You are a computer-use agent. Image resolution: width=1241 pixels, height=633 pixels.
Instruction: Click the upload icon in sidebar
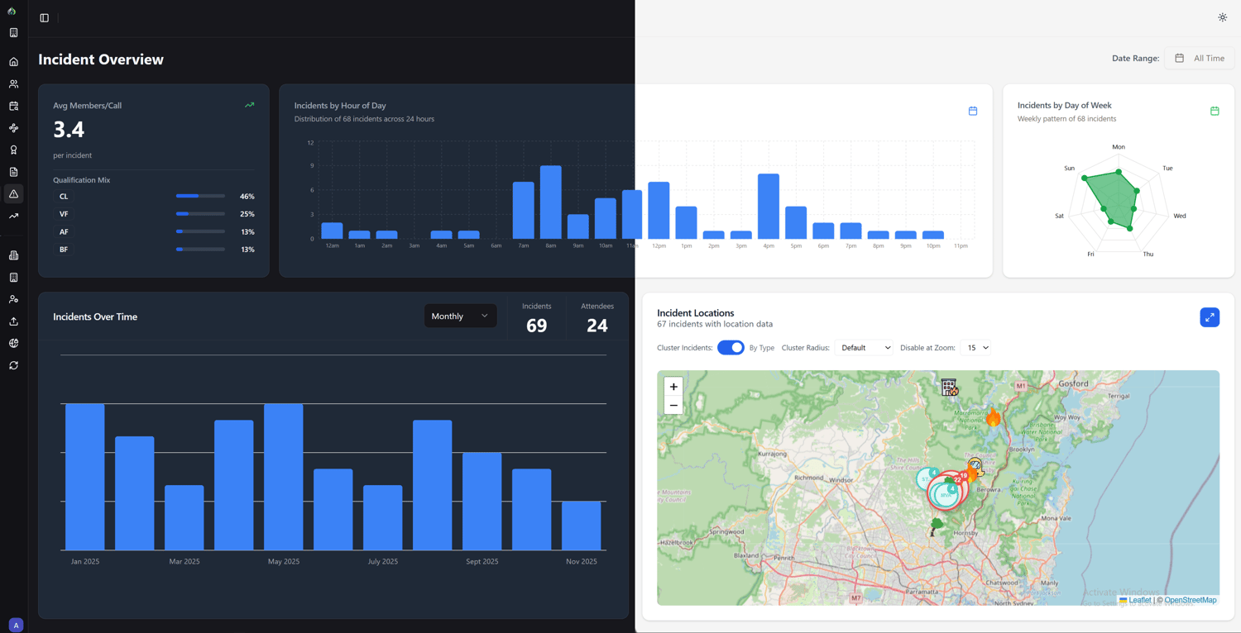13,321
